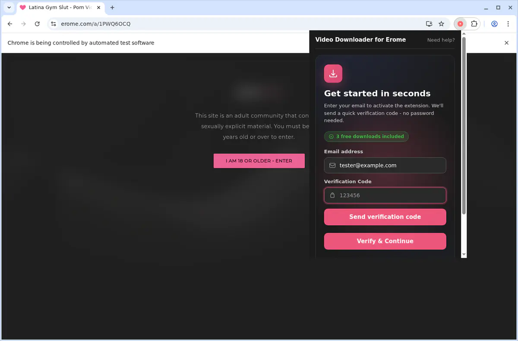Click the green check icon in badge
518x341 pixels.
coord(332,136)
